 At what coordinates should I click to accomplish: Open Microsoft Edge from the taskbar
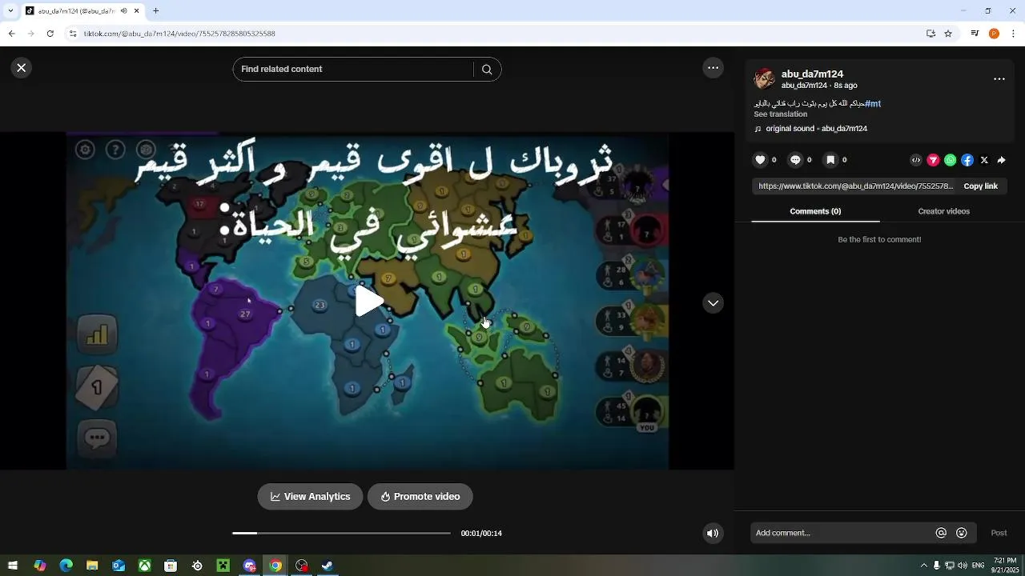click(66, 566)
